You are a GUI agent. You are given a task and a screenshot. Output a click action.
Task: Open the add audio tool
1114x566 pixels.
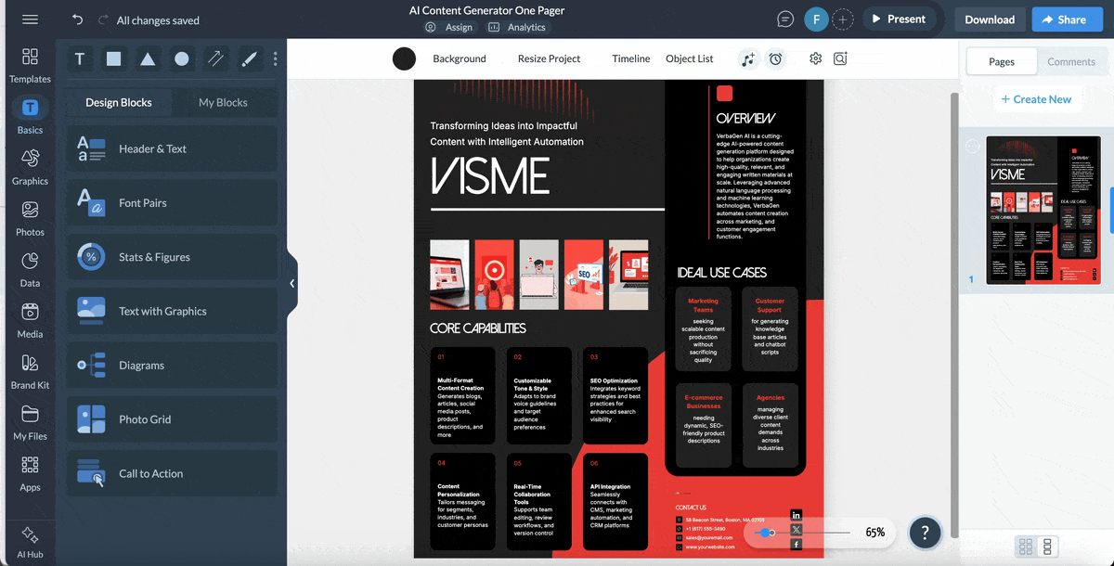click(748, 58)
